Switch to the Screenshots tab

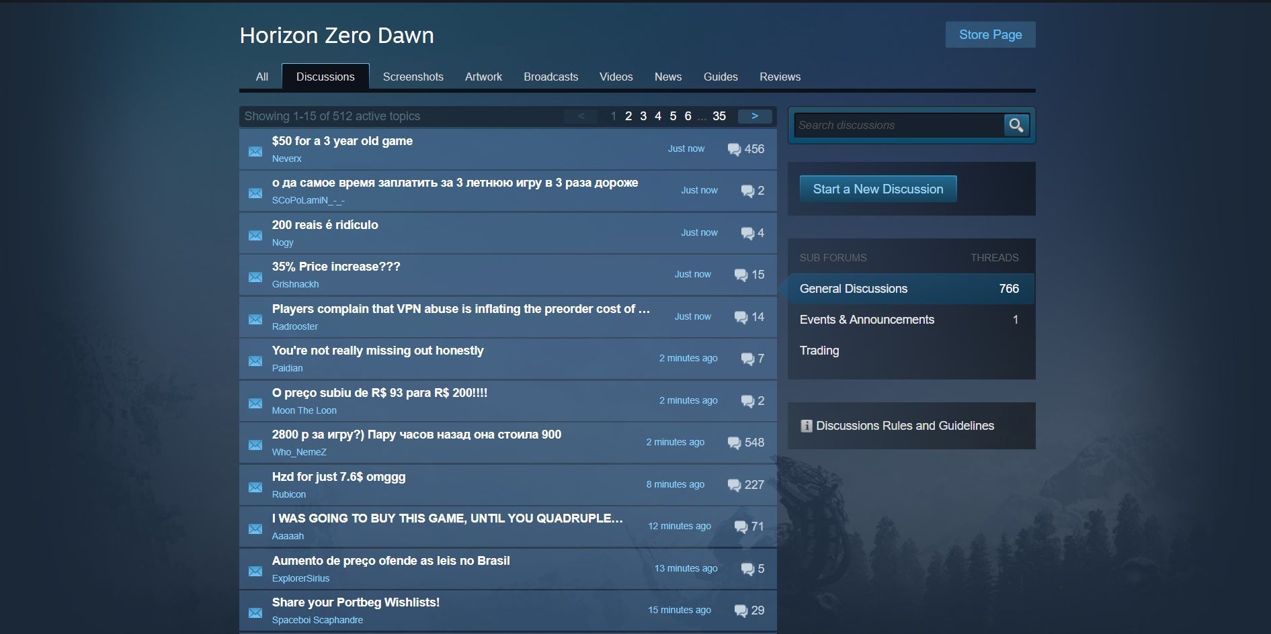tap(413, 77)
